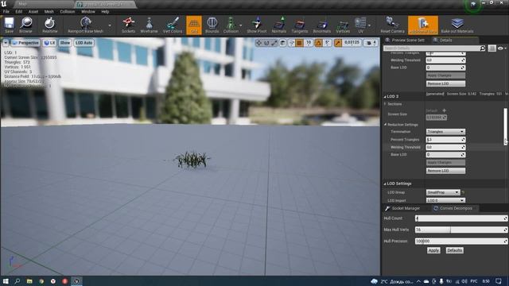Toggle Vert Colors display
Viewport: 509px width, 286px height.
pos(173,25)
